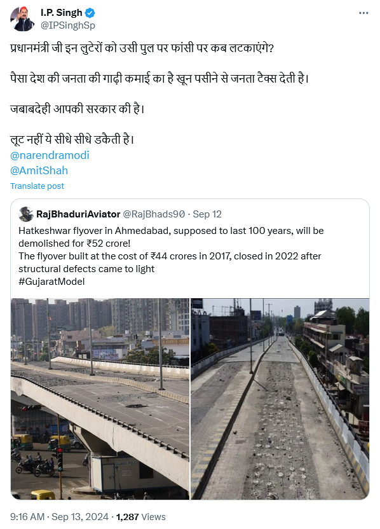The image size is (380, 529).
Task: Click the RajBhaduriAviator display name
Action: click(78, 214)
